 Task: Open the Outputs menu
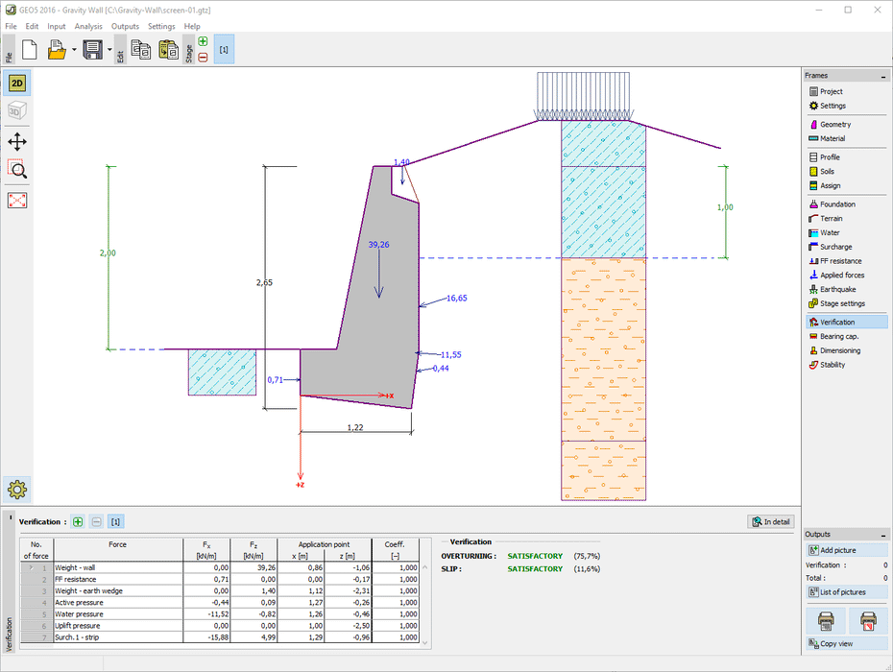125,26
